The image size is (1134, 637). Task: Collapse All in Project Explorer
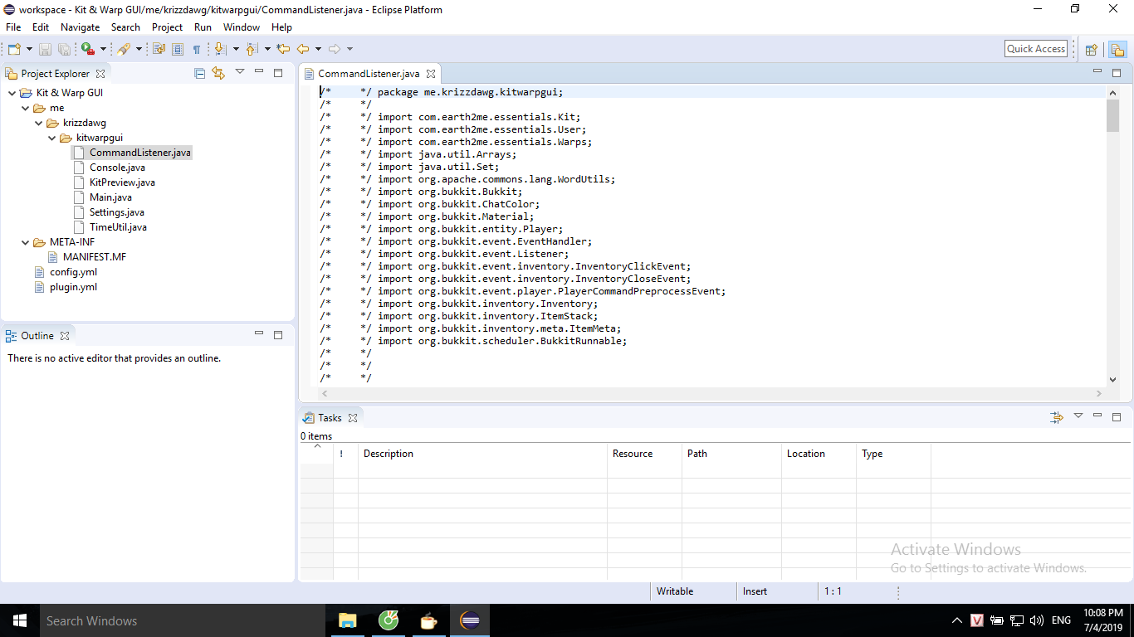(x=199, y=73)
